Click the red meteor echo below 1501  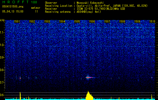click(x=20, y=78)
